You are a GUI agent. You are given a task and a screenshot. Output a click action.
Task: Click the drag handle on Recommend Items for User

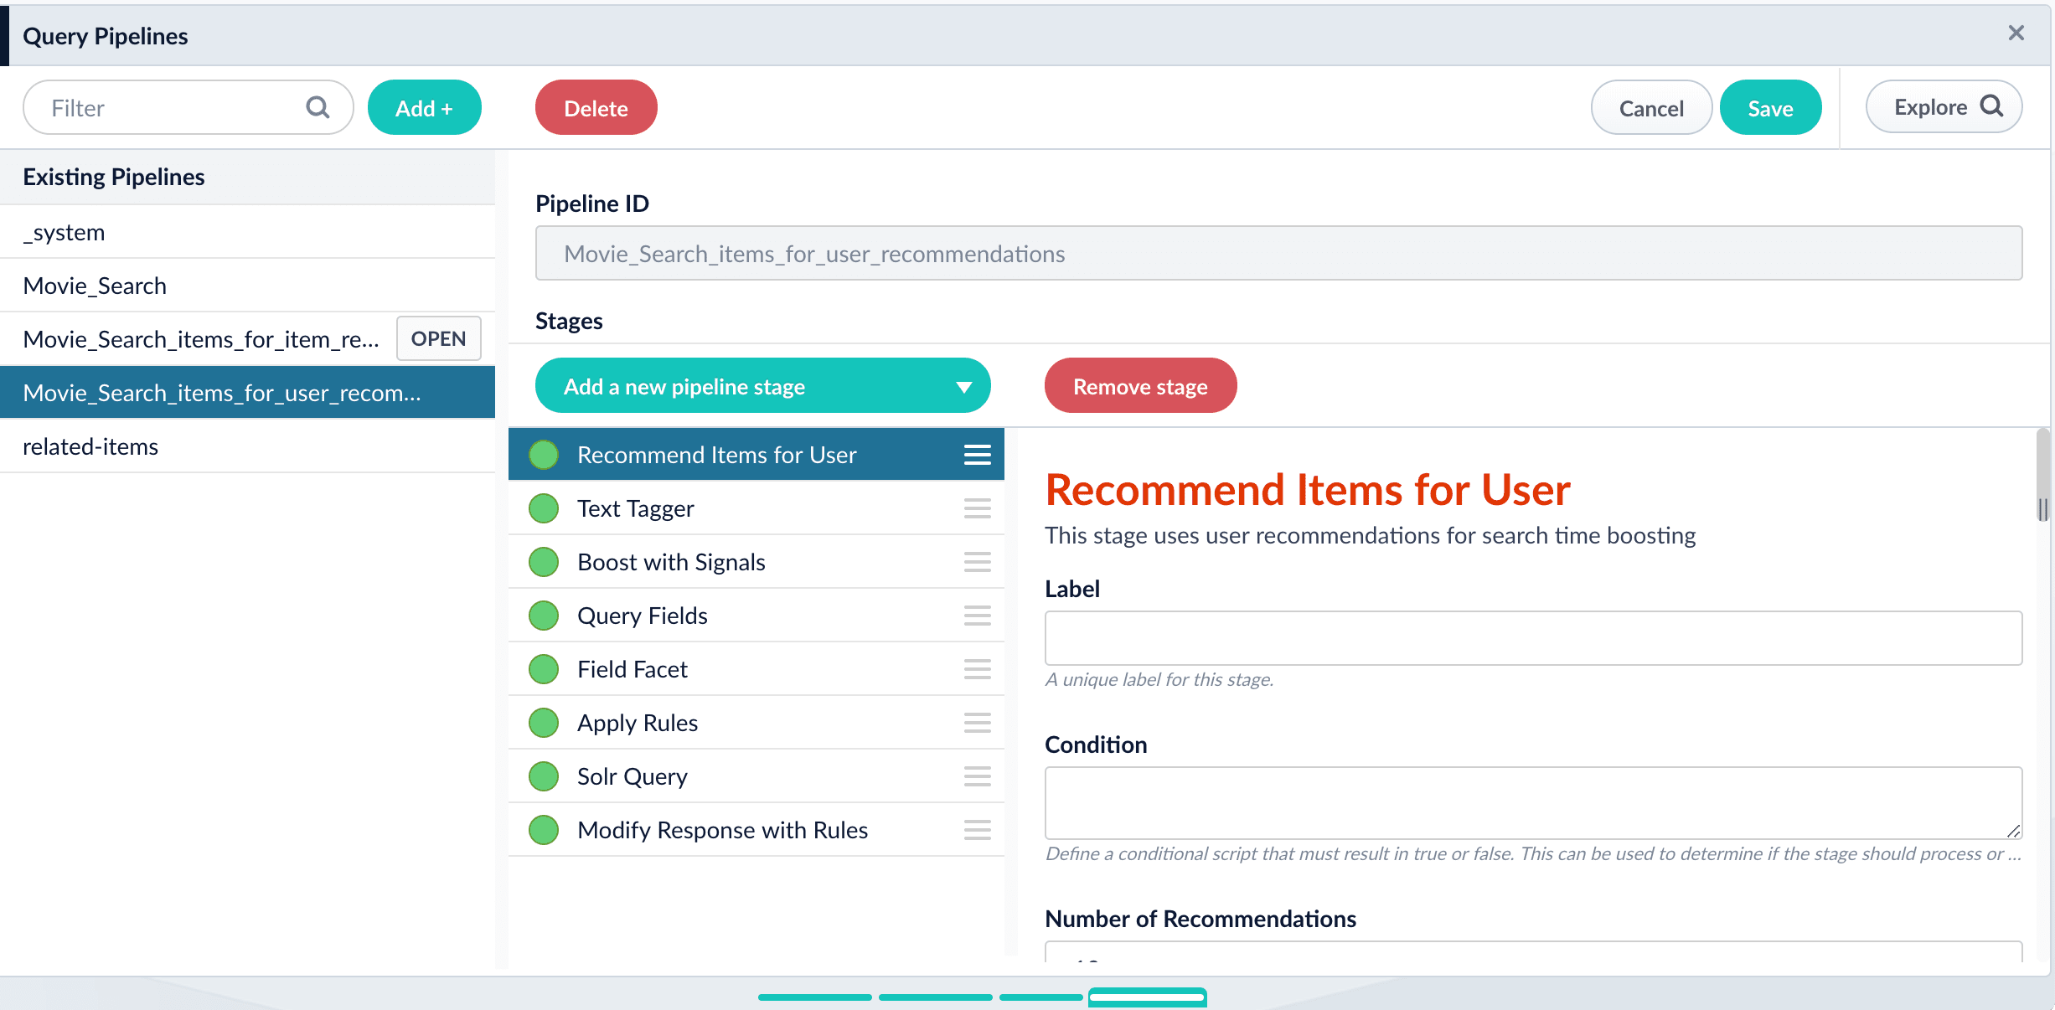[976, 454]
